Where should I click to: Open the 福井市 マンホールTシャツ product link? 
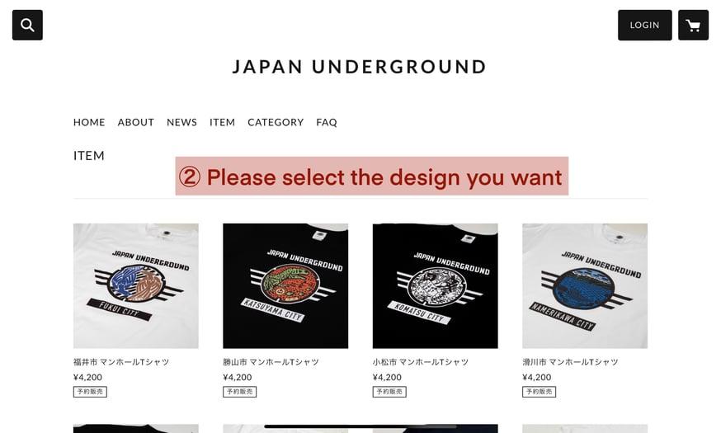click(121, 362)
